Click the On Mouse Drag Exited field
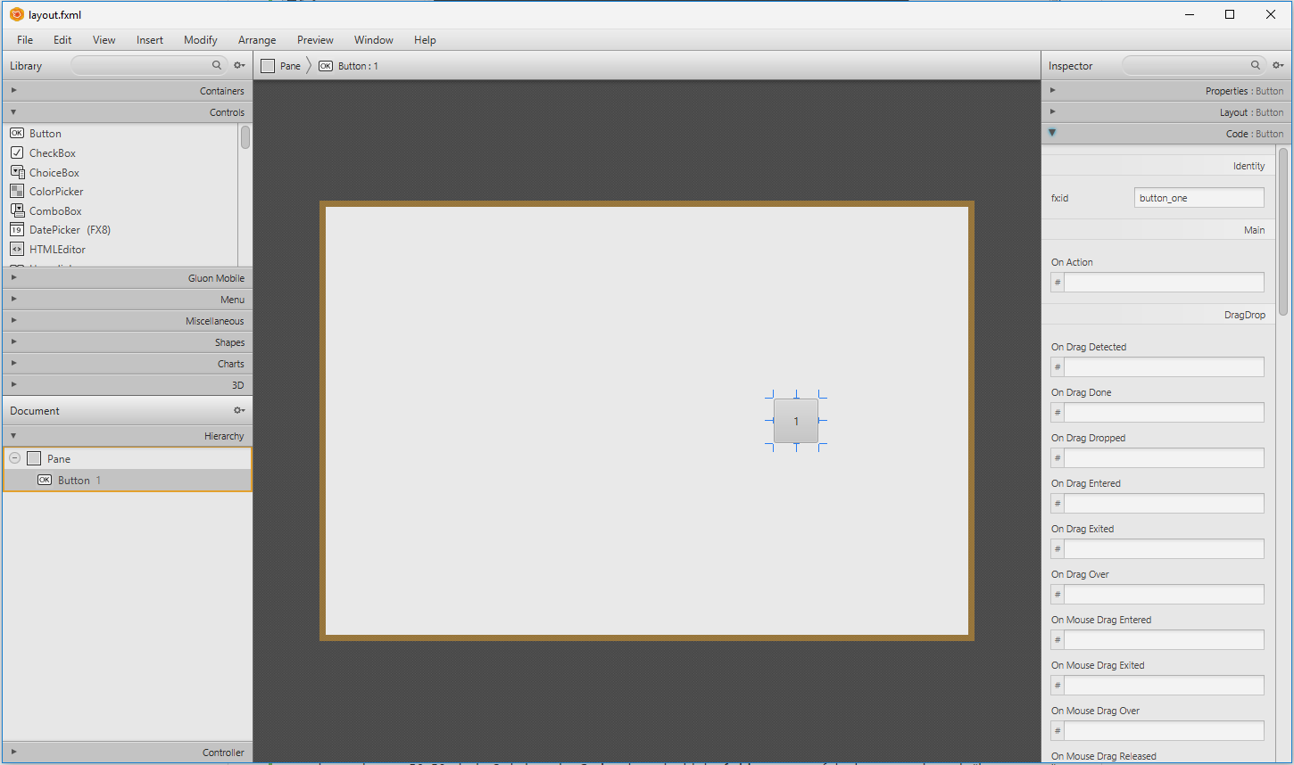The image size is (1294, 765). [1164, 686]
